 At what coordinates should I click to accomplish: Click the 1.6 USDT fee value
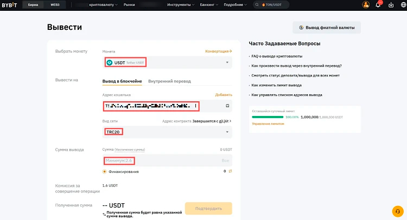click(x=110, y=185)
